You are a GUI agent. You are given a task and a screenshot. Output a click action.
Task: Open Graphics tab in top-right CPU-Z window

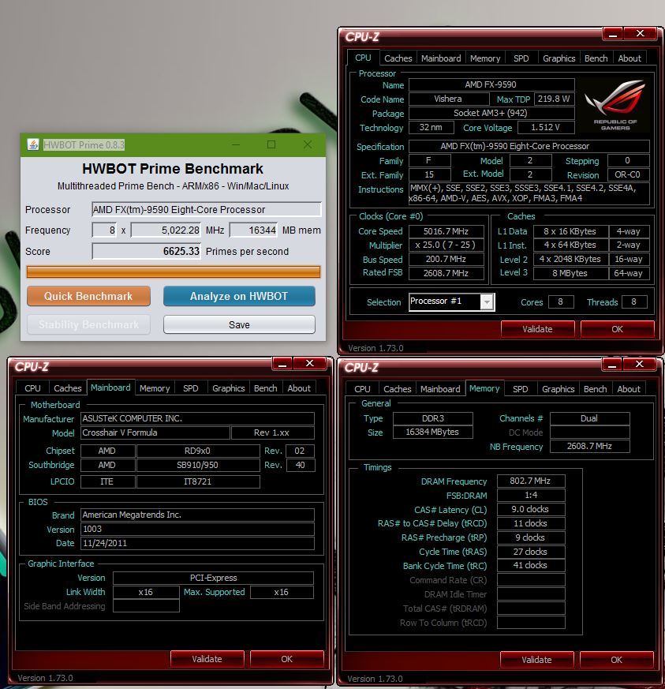(x=559, y=58)
